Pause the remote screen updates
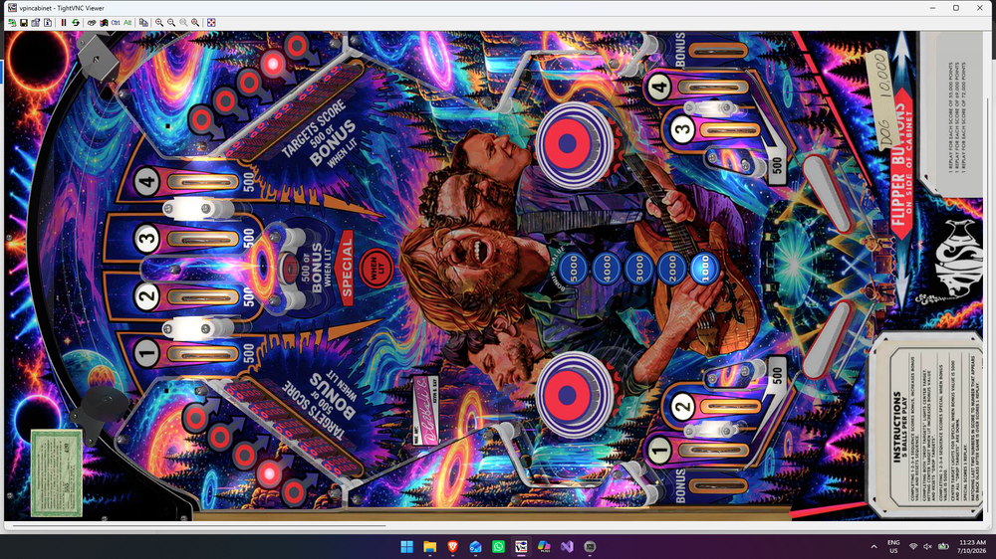 (64, 22)
